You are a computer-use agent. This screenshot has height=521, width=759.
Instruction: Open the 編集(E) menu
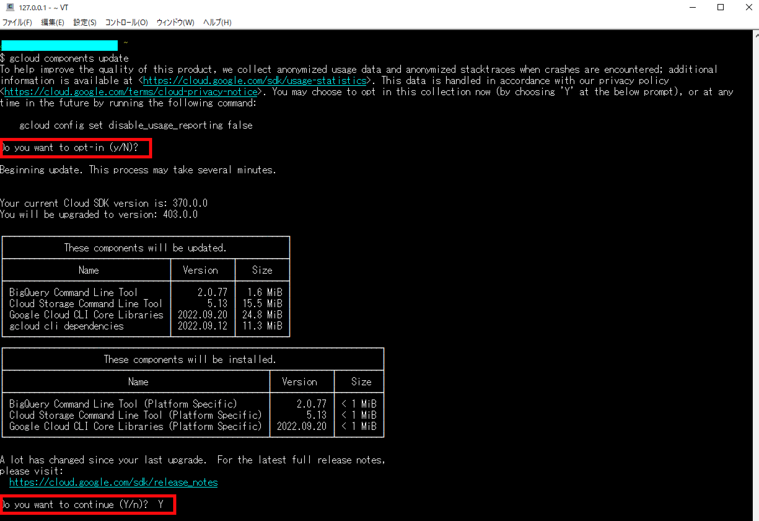[52, 22]
